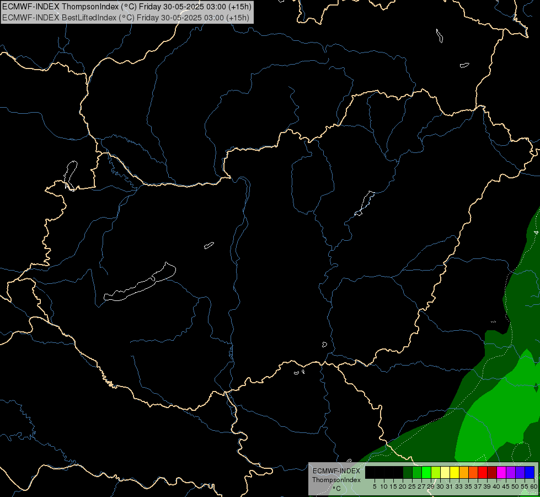Click the bright yellow 31–33 legend swatch

coord(455,472)
